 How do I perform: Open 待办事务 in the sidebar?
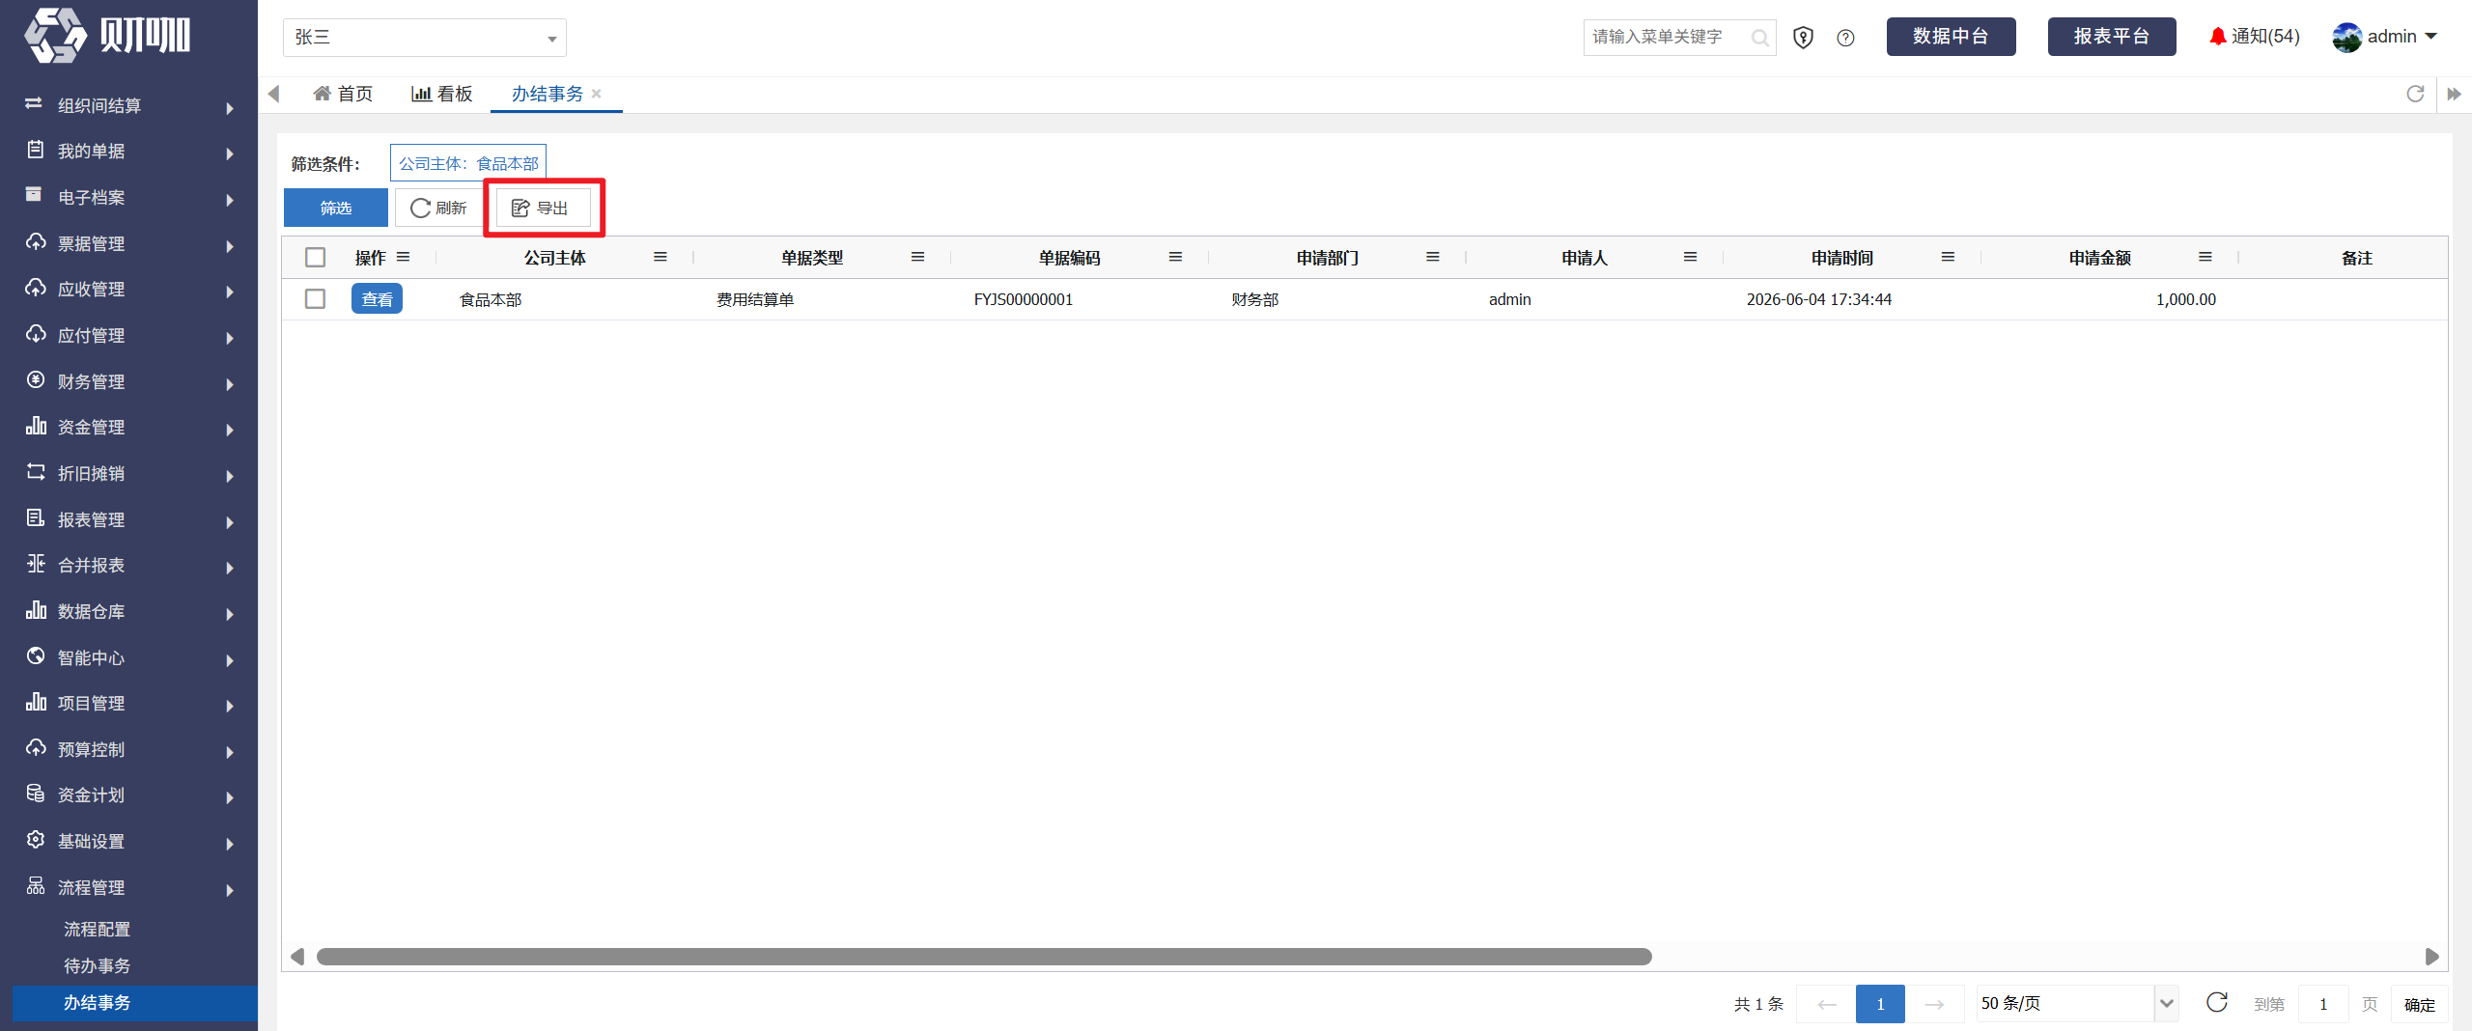[x=97, y=965]
